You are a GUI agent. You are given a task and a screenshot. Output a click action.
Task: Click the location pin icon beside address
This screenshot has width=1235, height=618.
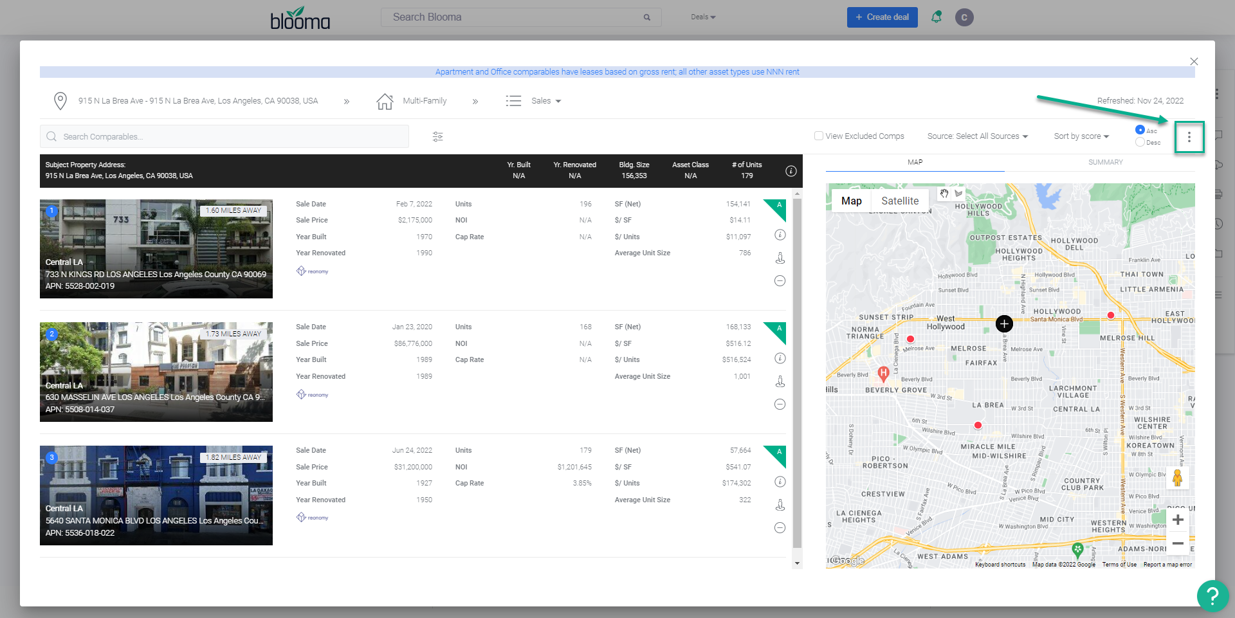tap(60, 101)
